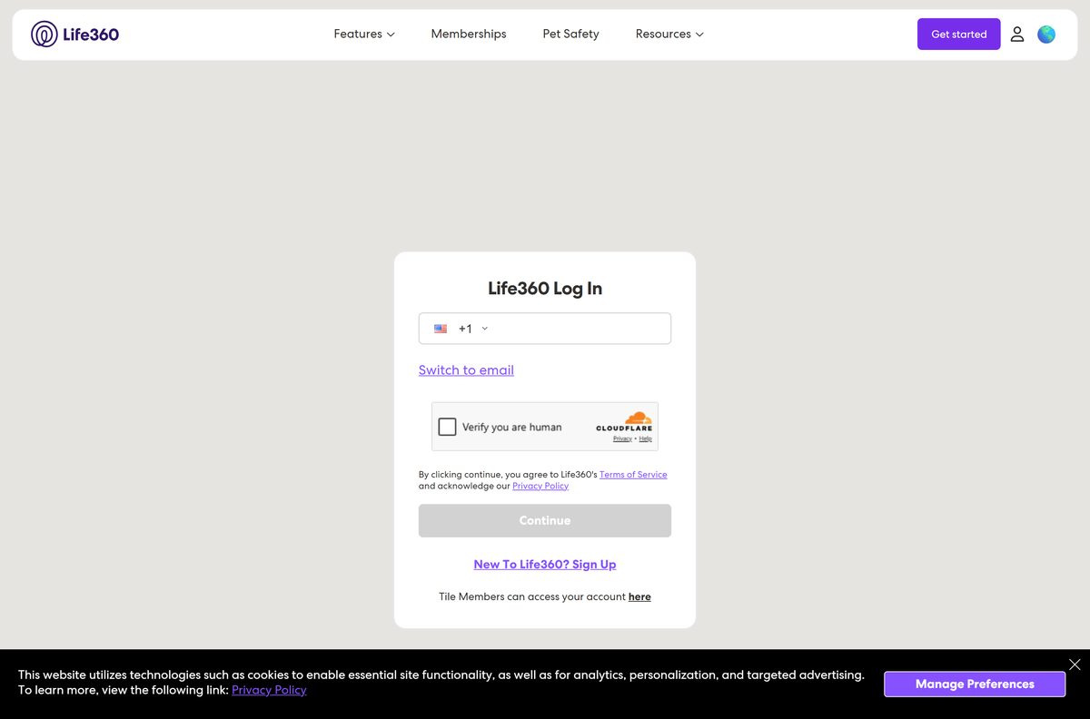The image size is (1090, 719).
Task: Switch to email login
Action: coord(466,370)
